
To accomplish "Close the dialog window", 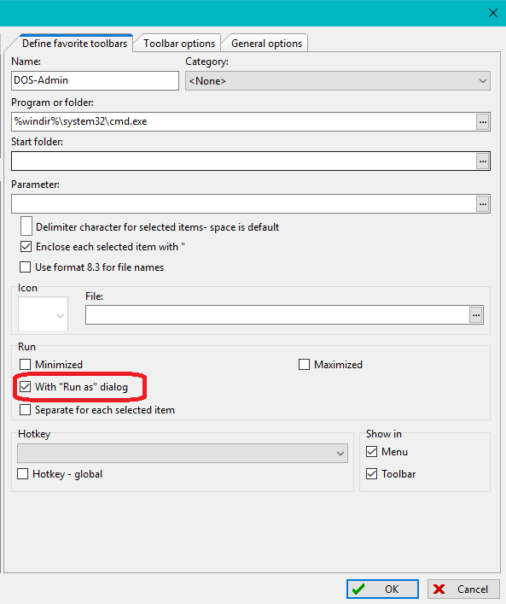I will 493,13.
